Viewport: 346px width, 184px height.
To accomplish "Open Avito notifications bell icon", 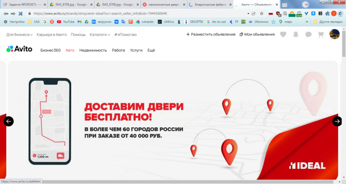I will point(296,34).
